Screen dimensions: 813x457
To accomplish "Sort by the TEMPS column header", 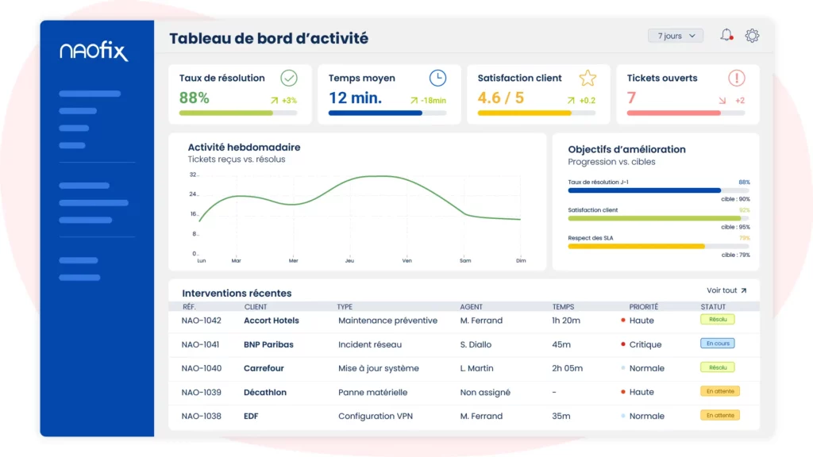I will [563, 307].
